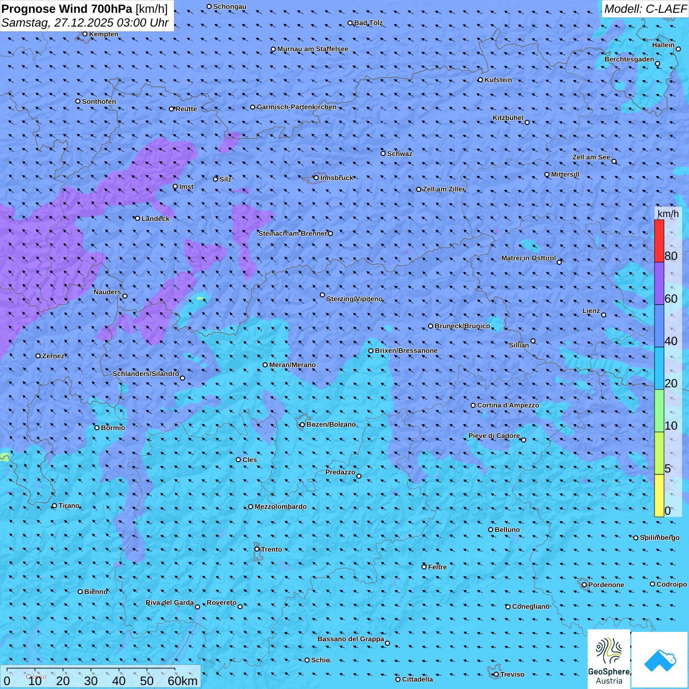The height and width of the screenshot is (689, 689).
Task: Click the 'Sterzing/Vipiteno' label
Action: (x=354, y=299)
